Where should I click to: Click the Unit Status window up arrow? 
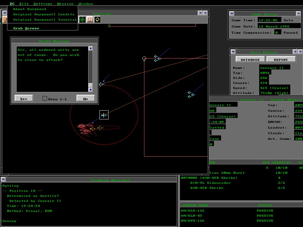[x=300, y=52]
